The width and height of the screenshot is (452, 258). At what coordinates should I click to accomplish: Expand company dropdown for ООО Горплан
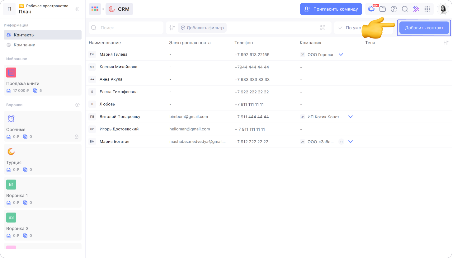click(x=341, y=54)
